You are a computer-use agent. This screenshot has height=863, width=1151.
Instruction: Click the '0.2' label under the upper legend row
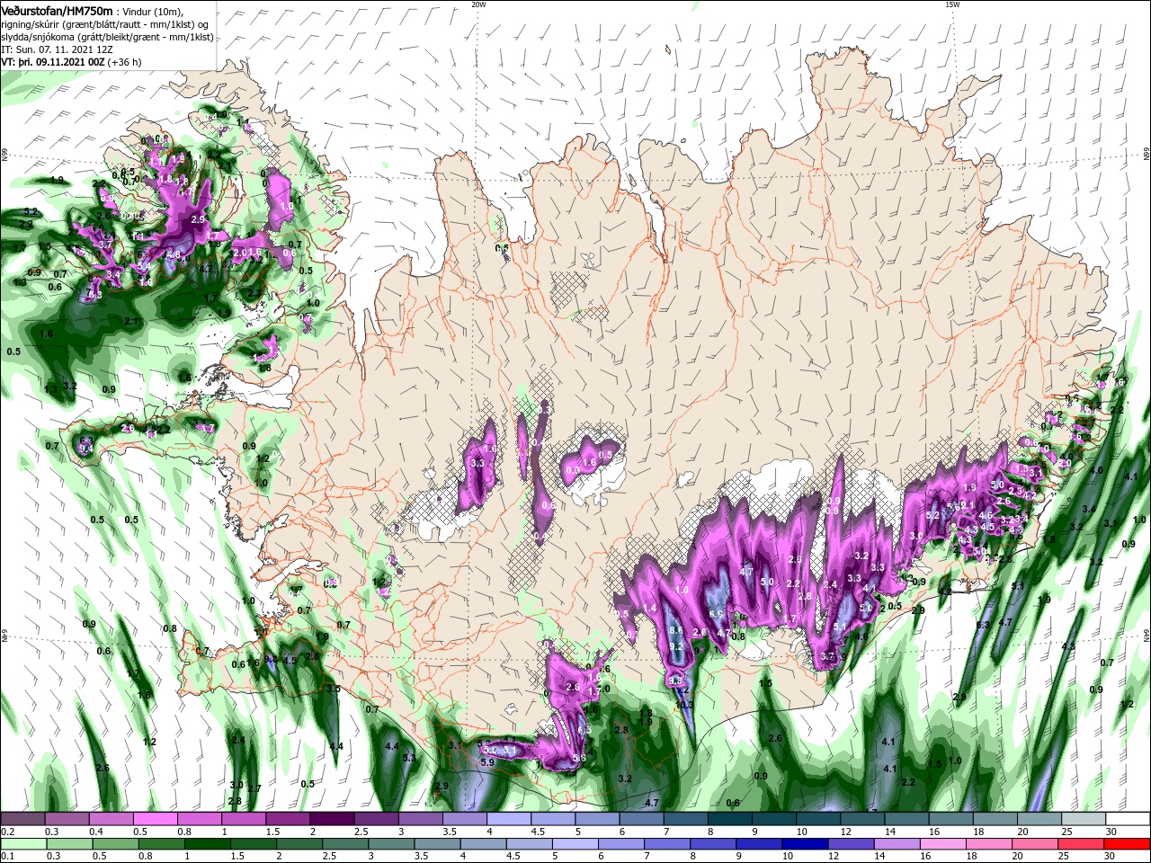click(x=7, y=832)
